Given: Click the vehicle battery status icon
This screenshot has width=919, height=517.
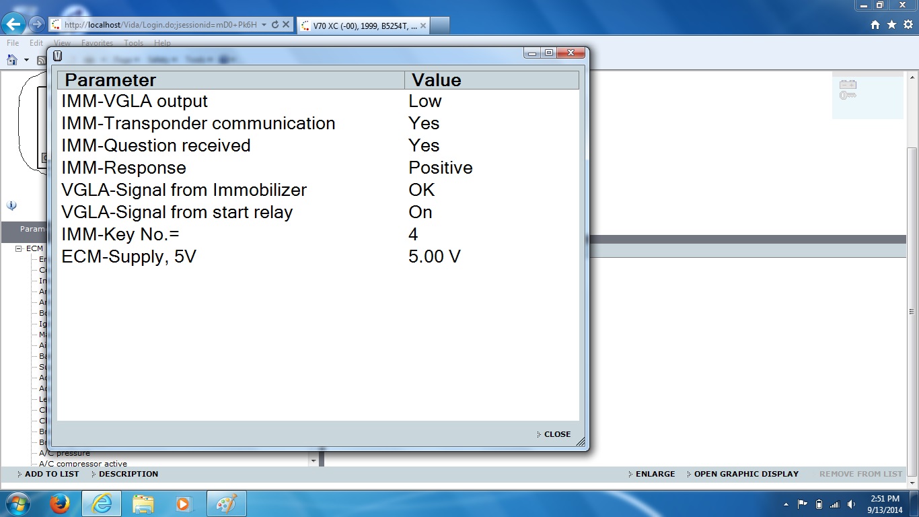Looking at the screenshot, I should click(847, 85).
